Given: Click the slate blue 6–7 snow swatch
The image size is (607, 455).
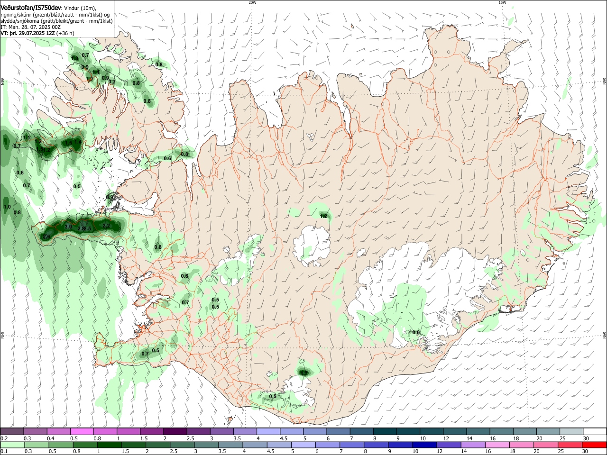Looking at the screenshot, I should click(339, 432).
